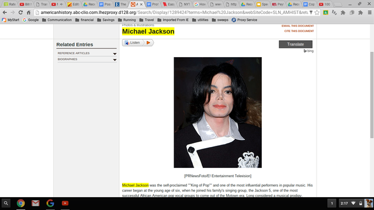Click the highlighted Michael Jackson heading
This screenshot has height=210, width=374.
(x=148, y=32)
